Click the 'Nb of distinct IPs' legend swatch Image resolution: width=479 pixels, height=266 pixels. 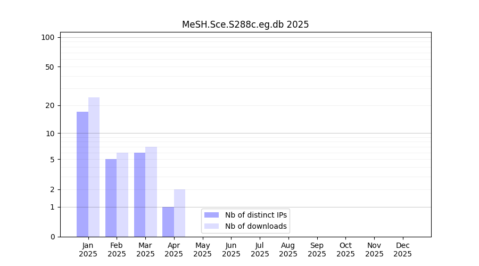(211, 215)
